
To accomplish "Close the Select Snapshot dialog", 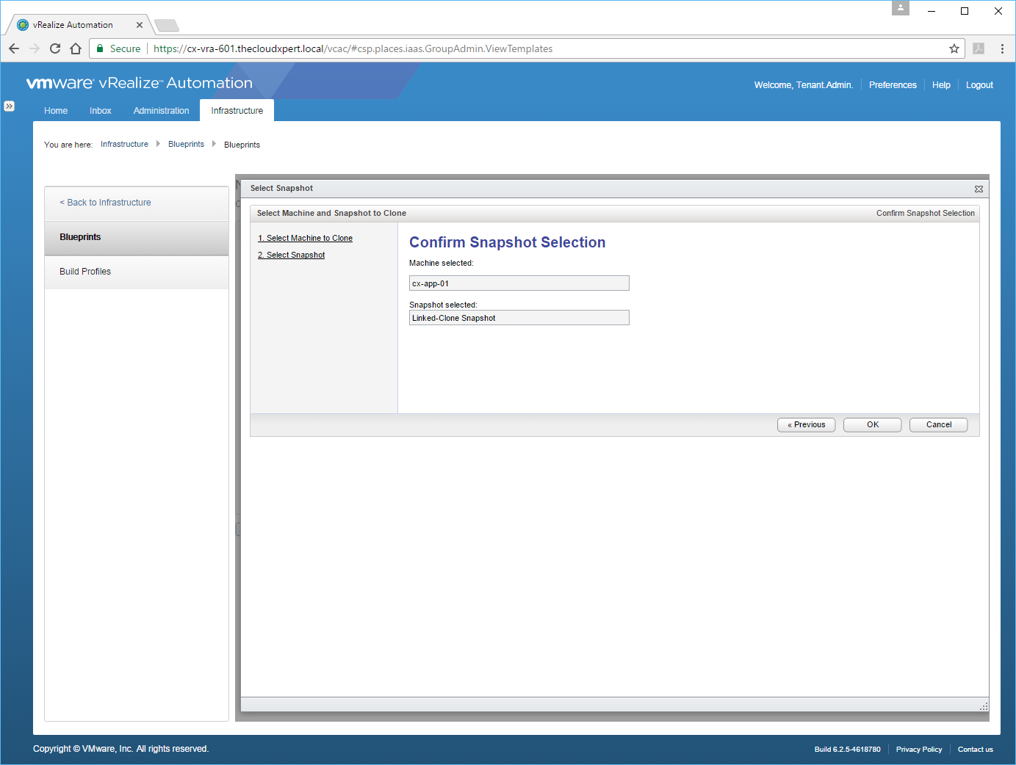I will 979,189.
